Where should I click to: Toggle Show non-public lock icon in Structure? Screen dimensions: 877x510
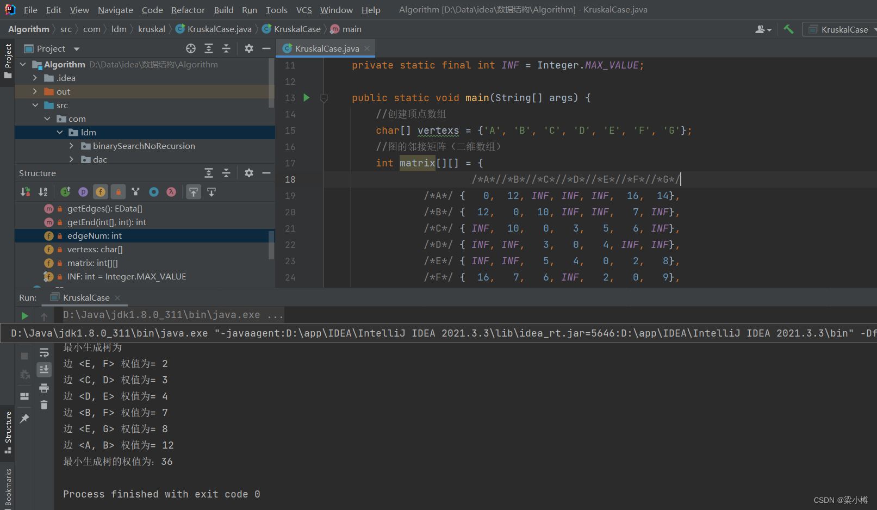[118, 192]
